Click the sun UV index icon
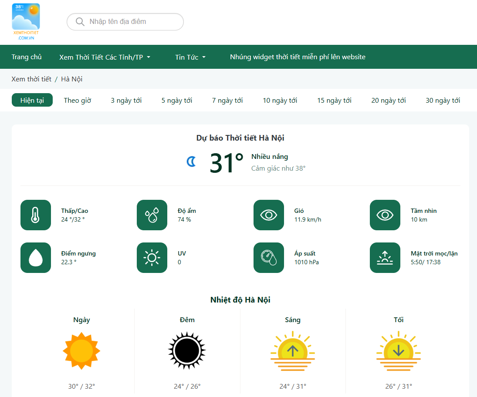Screen dimensions: 477x397 pyautogui.click(x=152, y=258)
